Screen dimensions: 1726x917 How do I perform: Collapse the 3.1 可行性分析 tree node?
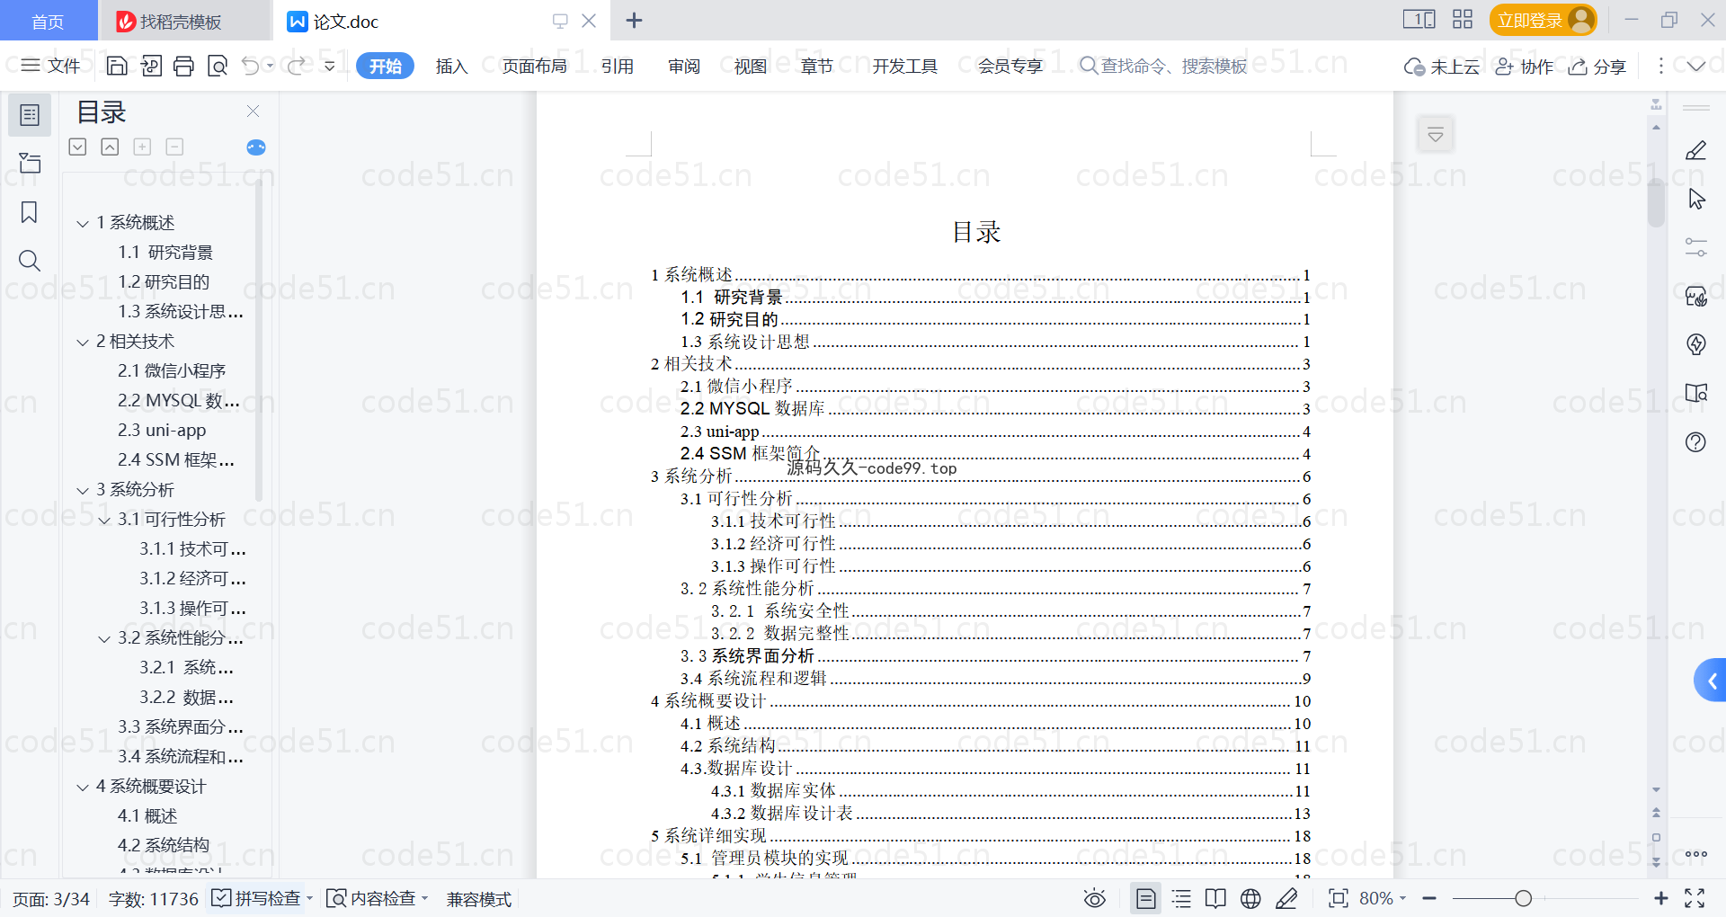104,520
